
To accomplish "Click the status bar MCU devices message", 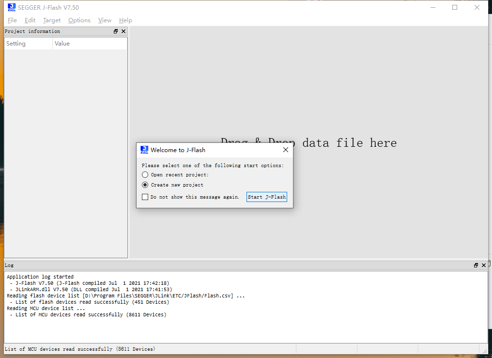I will point(80,349).
